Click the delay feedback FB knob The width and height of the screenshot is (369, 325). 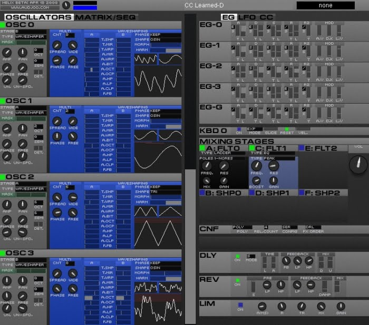(286, 260)
